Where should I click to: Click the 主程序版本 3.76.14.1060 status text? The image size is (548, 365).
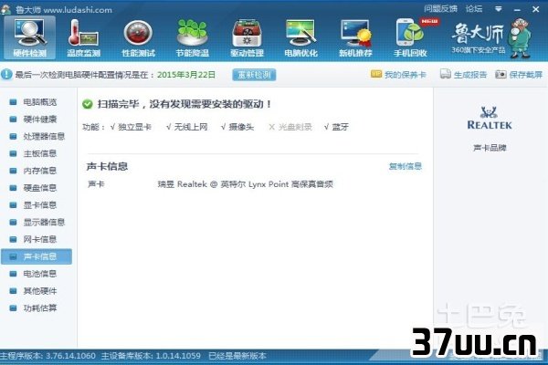[x=47, y=356]
